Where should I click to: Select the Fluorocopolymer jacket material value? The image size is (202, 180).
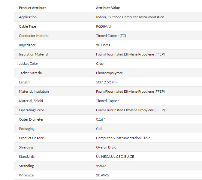coord(109,73)
